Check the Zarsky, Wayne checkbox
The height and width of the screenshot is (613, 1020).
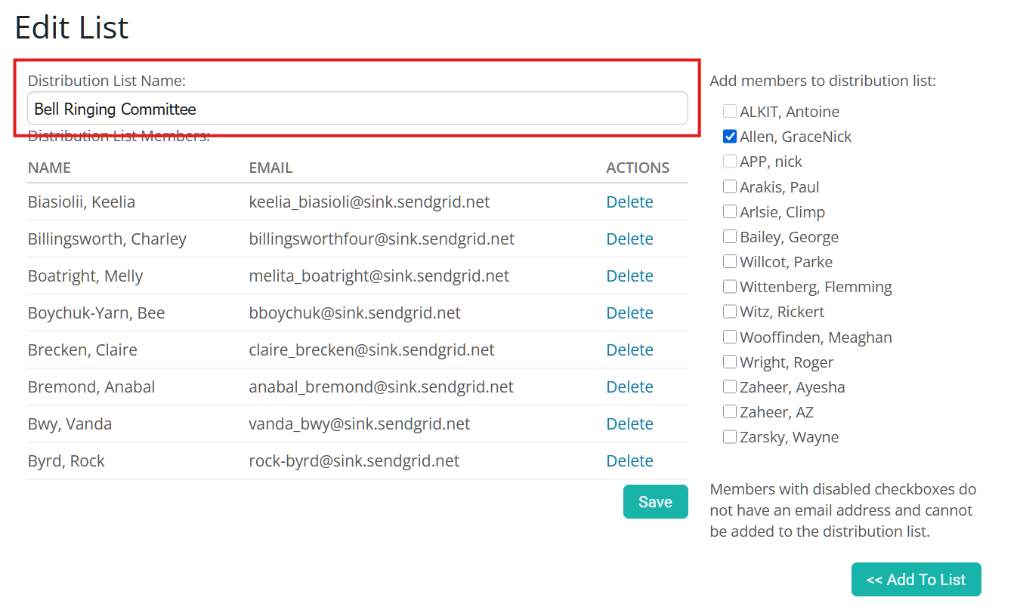click(x=730, y=436)
